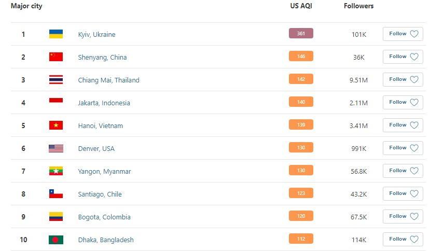Follow Hanoi, Vietnam

click(403, 125)
